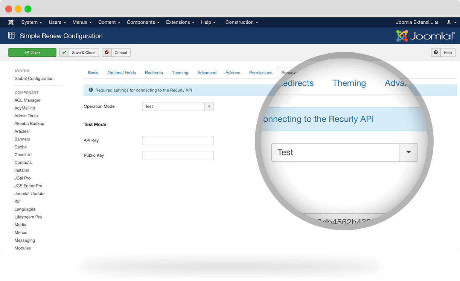
Task: Open Check-in in the sidebar
Action: (23, 155)
